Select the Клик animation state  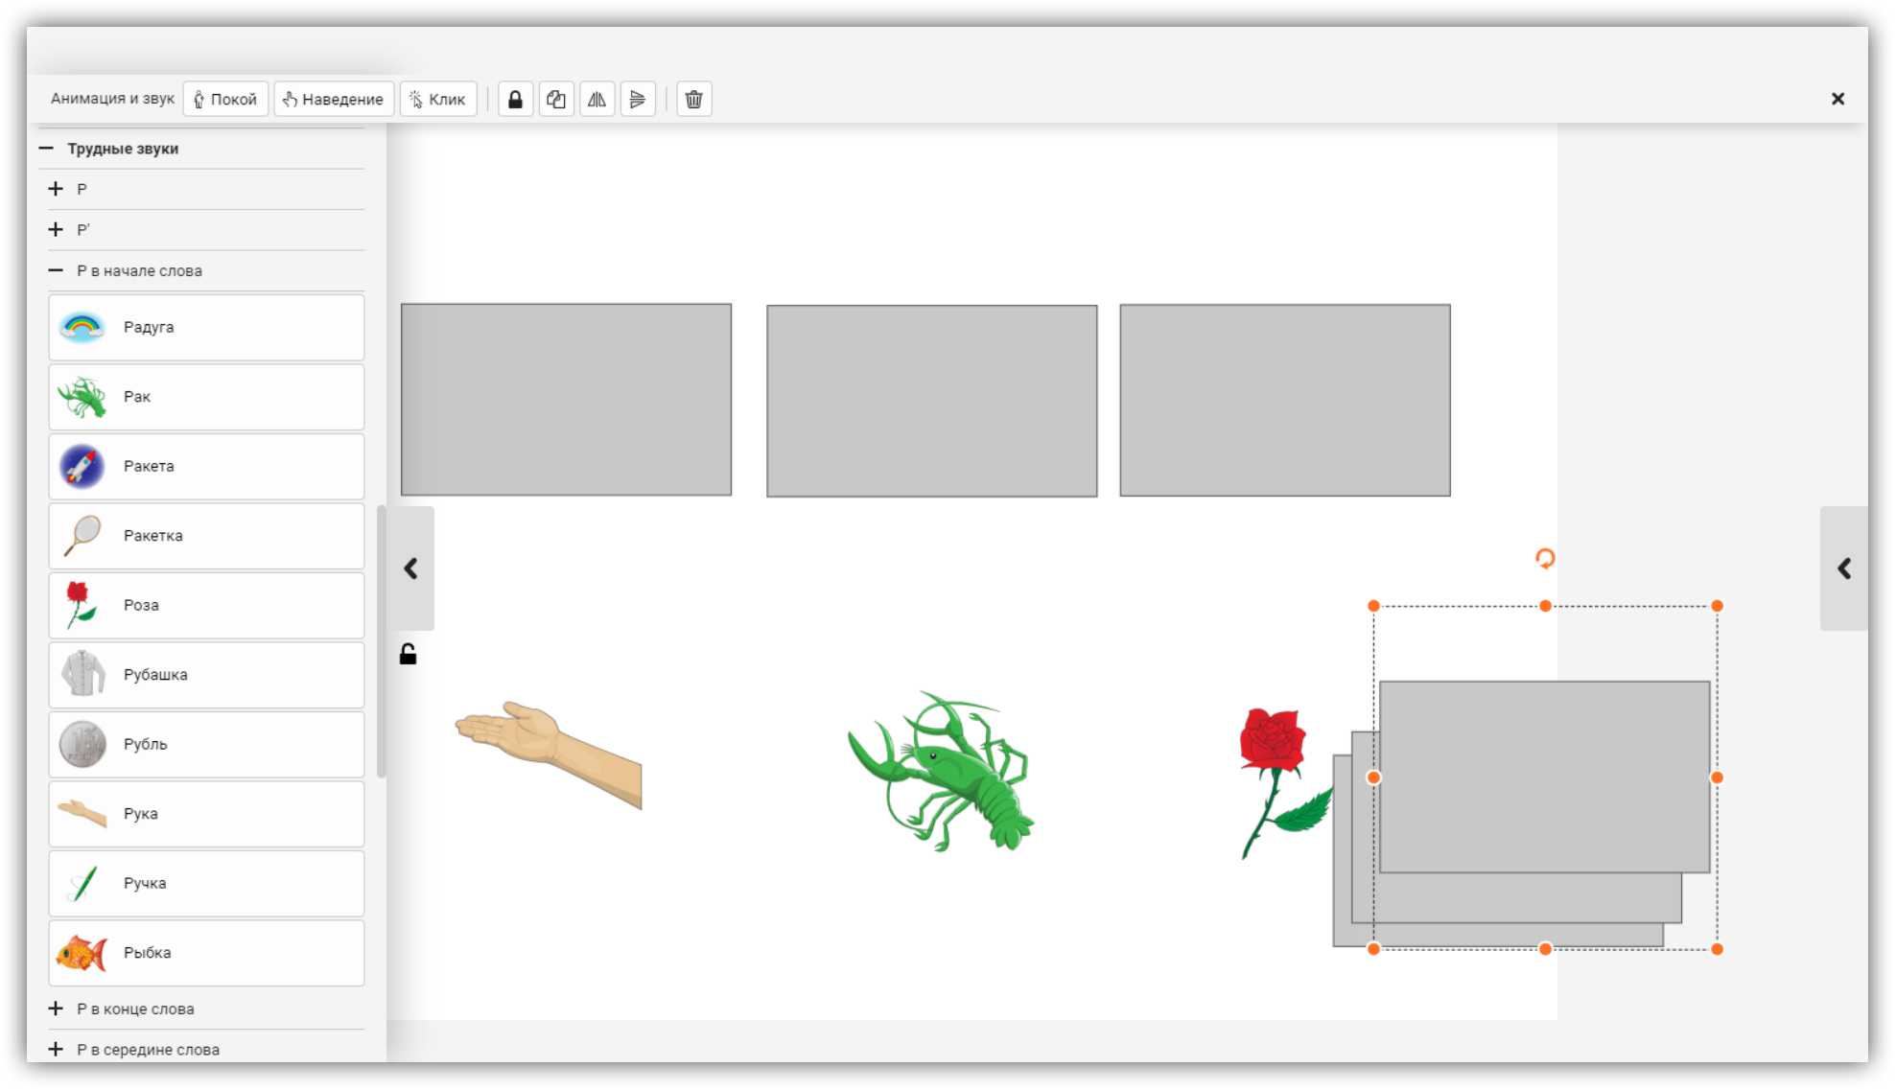point(437,100)
